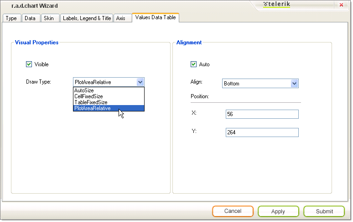
Task: Close the wizard with red X
Action: 341,5
